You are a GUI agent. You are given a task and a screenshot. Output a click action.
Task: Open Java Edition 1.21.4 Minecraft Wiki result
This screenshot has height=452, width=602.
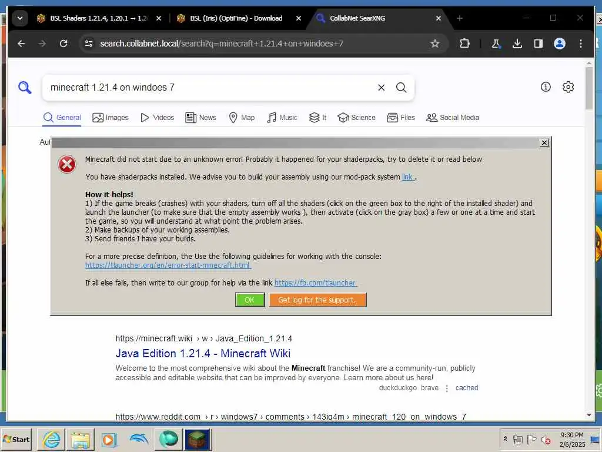tap(203, 353)
